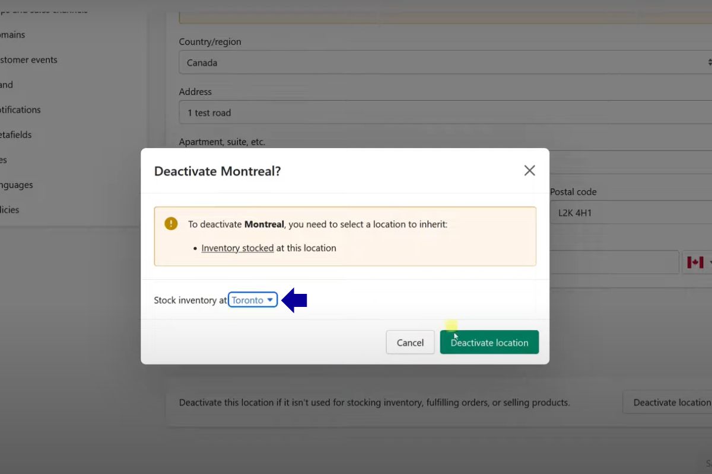
Task: Click the green Deactivate location button
Action: coord(489,342)
